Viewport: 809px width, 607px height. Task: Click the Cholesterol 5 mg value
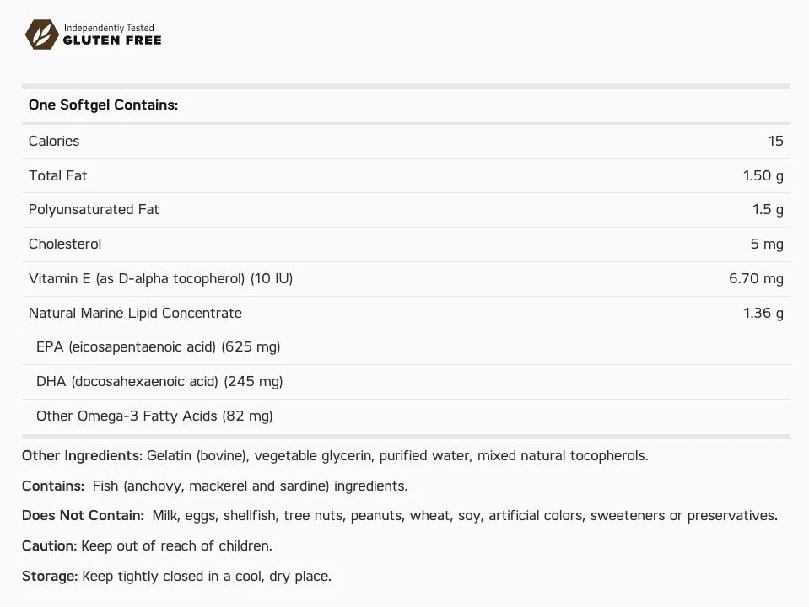point(767,244)
